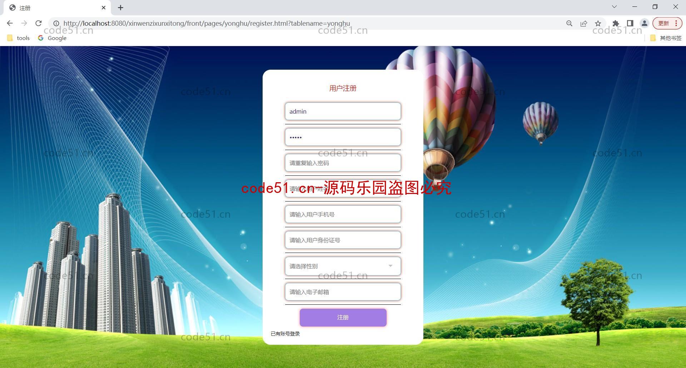Viewport: 686px width, 368px height.
Task: View site information icon in address bar
Action: pyautogui.click(x=56, y=23)
